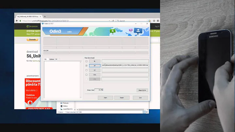This screenshot has width=235, height=132.
Task: Switch Explorer to large icons view
Action: [x=147, y=112]
